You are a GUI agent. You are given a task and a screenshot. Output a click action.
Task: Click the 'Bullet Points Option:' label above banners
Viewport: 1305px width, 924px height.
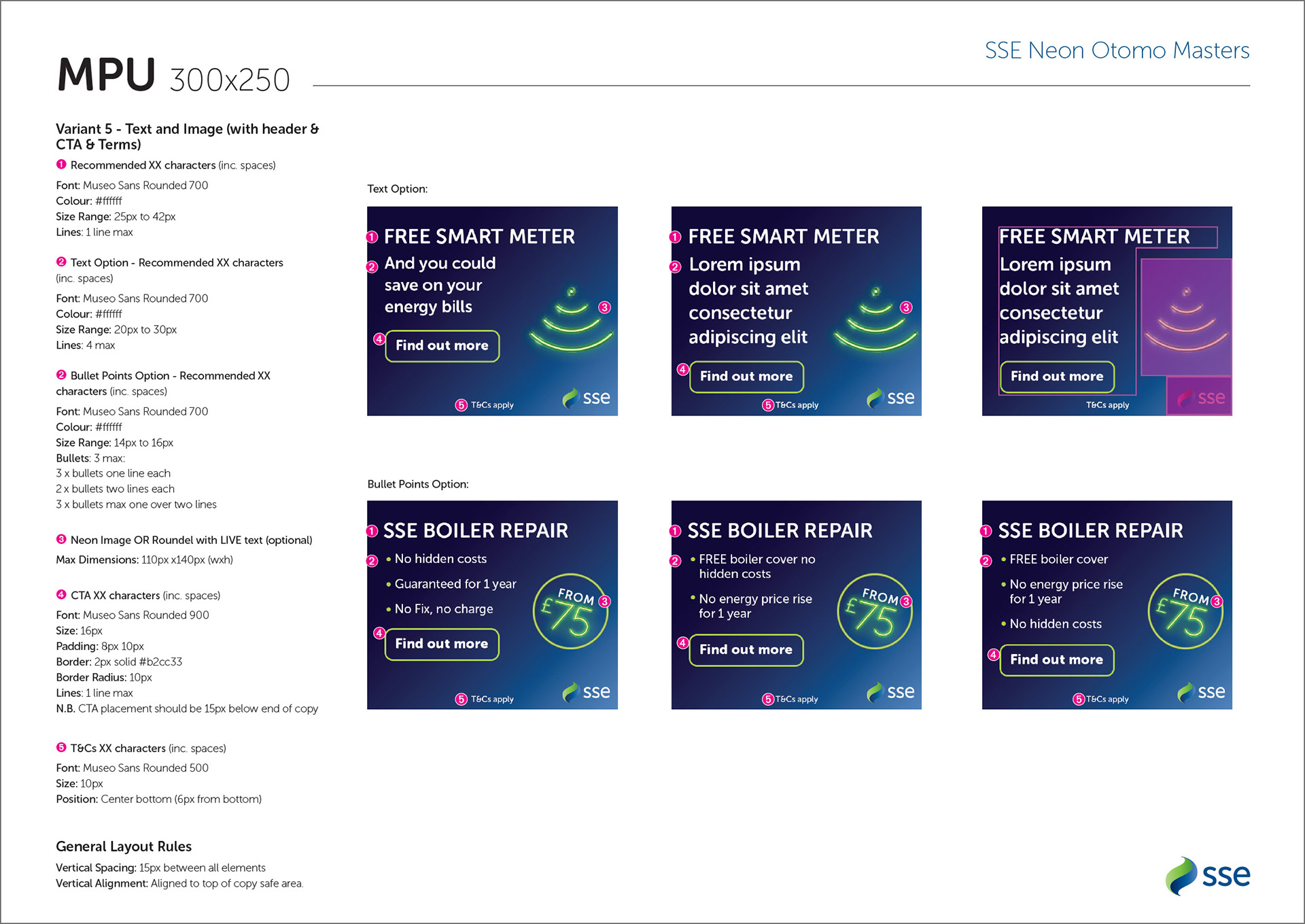pyautogui.click(x=418, y=484)
